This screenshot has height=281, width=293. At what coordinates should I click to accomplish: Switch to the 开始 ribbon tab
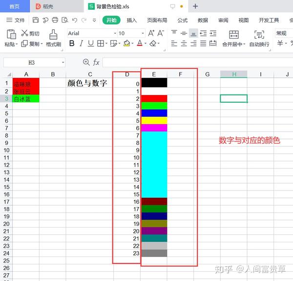111,20
